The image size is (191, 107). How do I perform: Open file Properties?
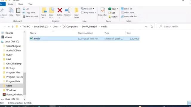(x=103, y=12)
